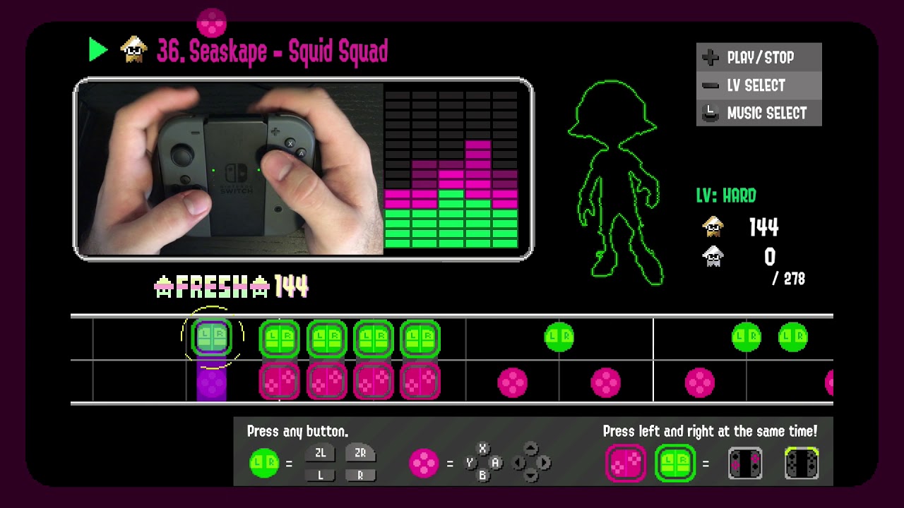
Task: Click the orange squid icon beside score 144
Action: (713, 226)
